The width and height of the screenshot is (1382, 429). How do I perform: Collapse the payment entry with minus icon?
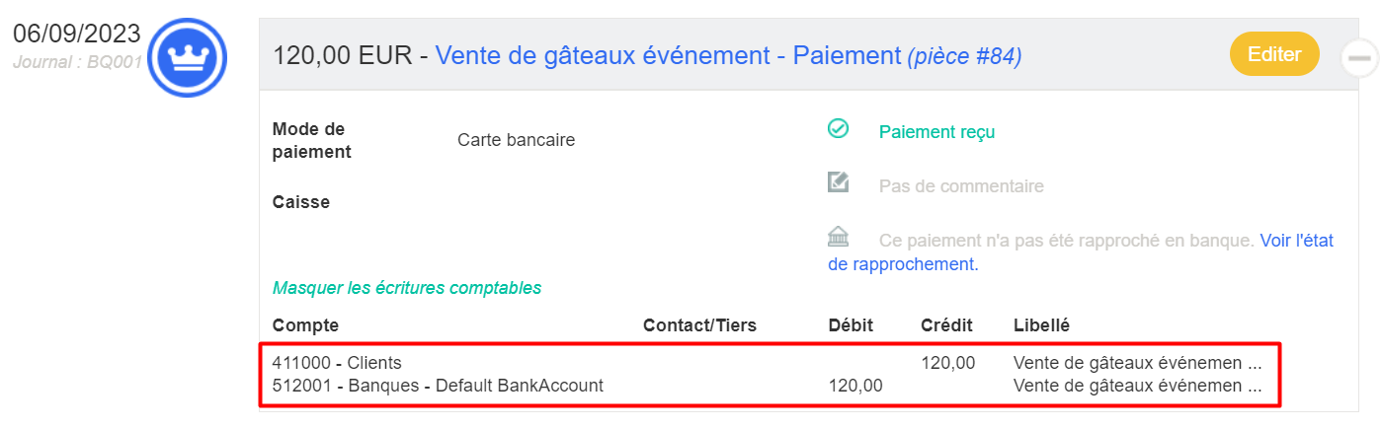pyautogui.click(x=1359, y=59)
